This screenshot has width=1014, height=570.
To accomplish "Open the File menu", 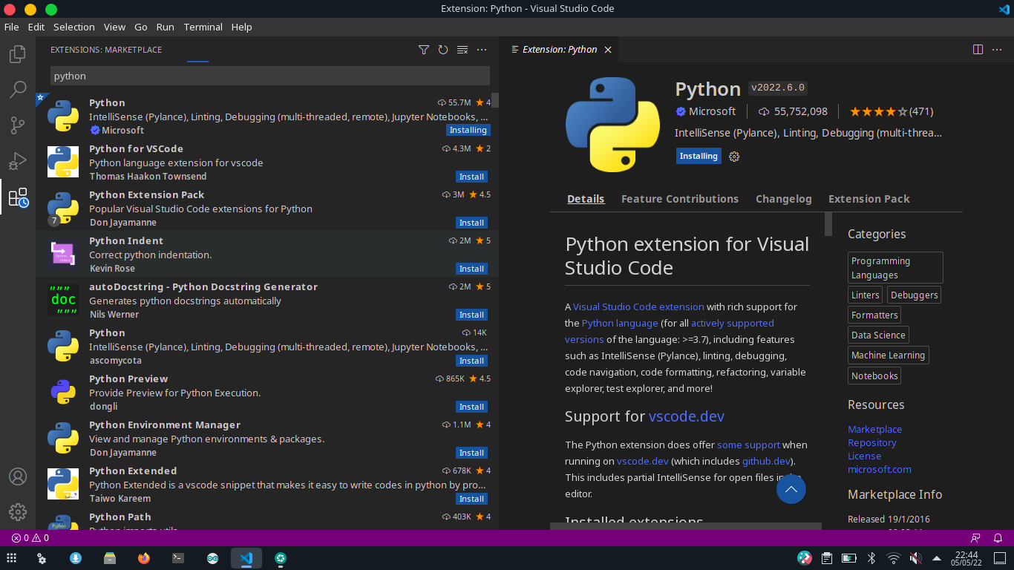I will click(x=12, y=27).
